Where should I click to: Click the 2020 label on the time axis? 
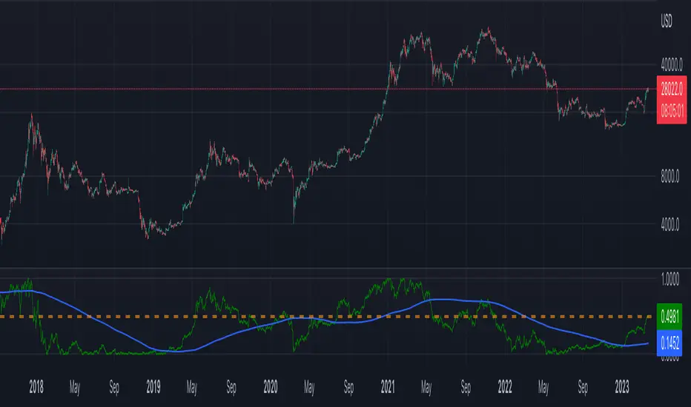click(x=270, y=387)
